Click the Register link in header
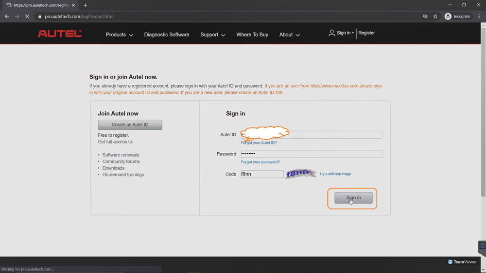Image resolution: width=486 pixels, height=273 pixels. [x=366, y=33]
